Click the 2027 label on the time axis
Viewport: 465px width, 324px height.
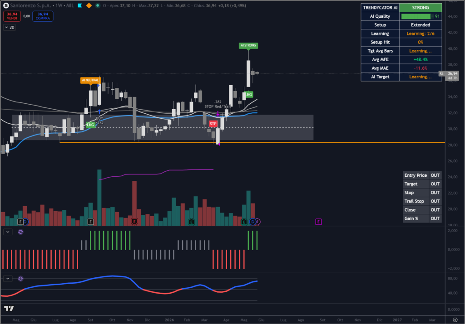397,320
